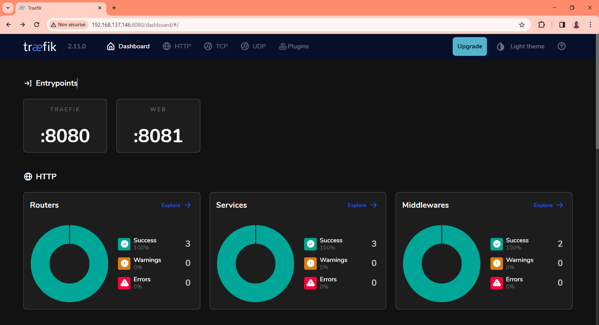Switch to Light theme
The image size is (599, 325).
pos(521,46)
